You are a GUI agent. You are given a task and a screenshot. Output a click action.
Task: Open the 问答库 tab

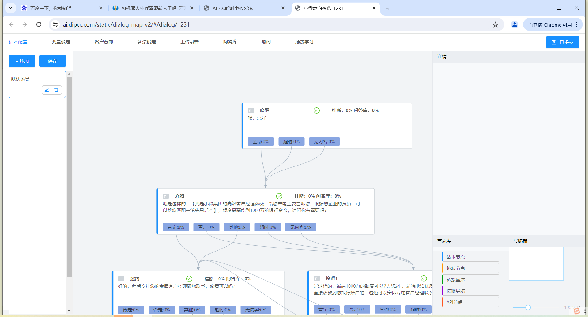tap(230, 42)
